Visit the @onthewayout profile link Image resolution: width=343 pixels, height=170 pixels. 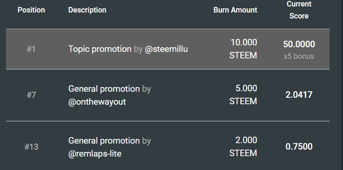pos(97,102)
